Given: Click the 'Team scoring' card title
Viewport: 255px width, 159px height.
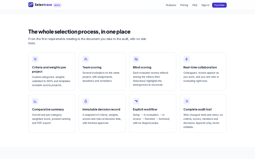Looking at the screenshot, I should pyautogui.click(x=92, y=67).
